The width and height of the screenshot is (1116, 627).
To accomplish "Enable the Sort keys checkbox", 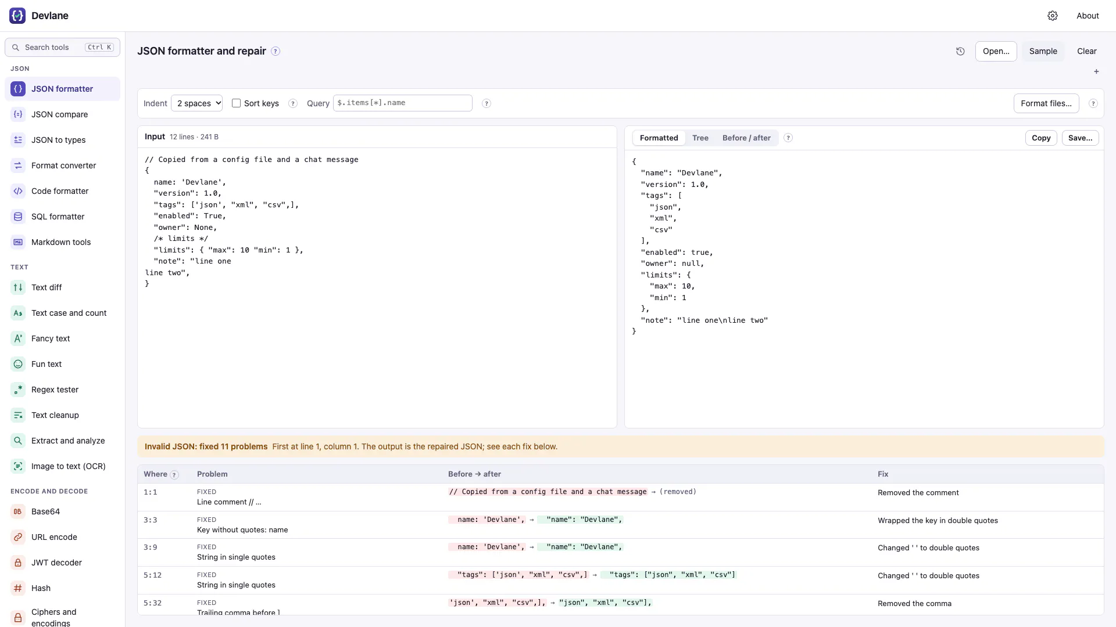I will click(236, 103).
